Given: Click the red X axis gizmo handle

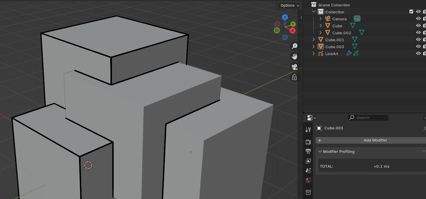Looking at the screenshot, I should pyautogui.click(x=293, y=30).
